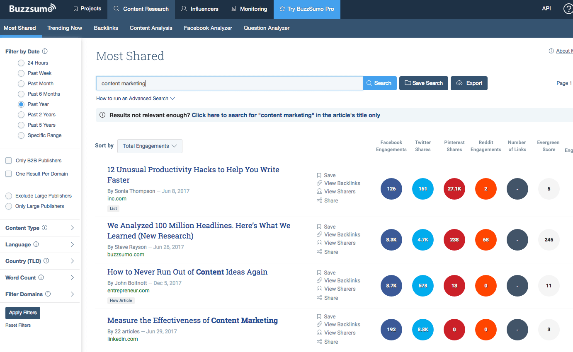This screenshot has width=573, height=352.
Task: Share the 100 Million Headlines article
Action: 328,252
